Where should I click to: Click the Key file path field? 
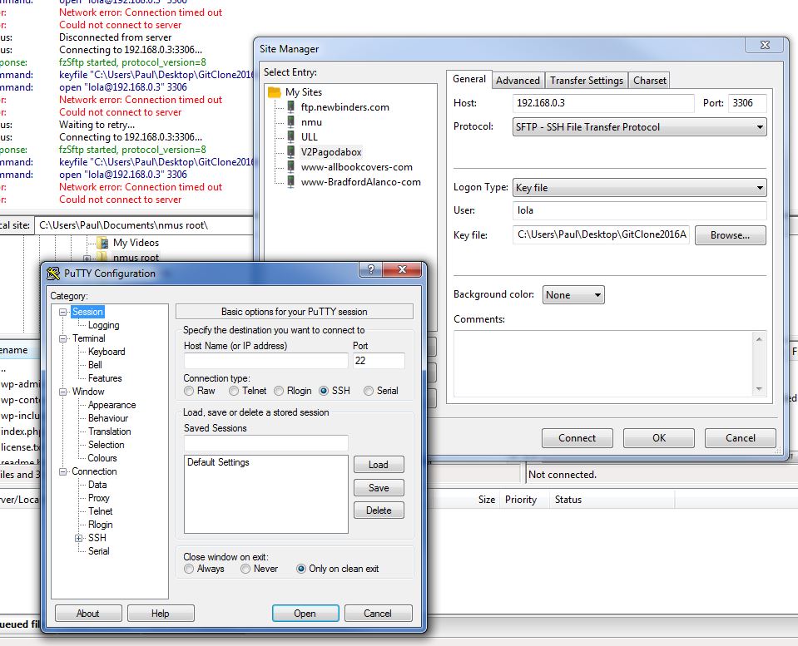(x=601, y=234)
